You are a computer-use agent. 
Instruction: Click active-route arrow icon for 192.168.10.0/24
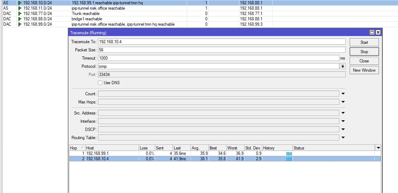pyautogui.click(x=20, y=3)
